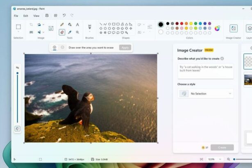Click the Save icon
Image resolution: width=252 pixels, height=168 pixels.
[47, 16]
